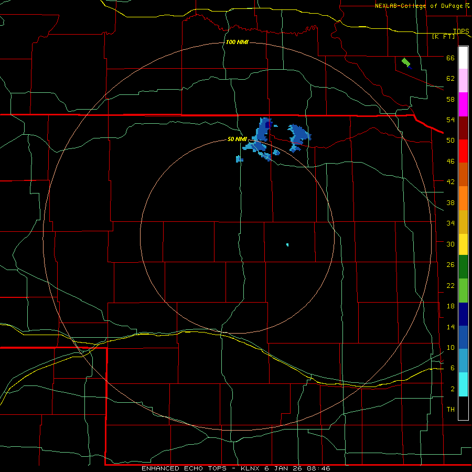Click the '46' legend value
The image size is (472, 472).
(450, 162)
